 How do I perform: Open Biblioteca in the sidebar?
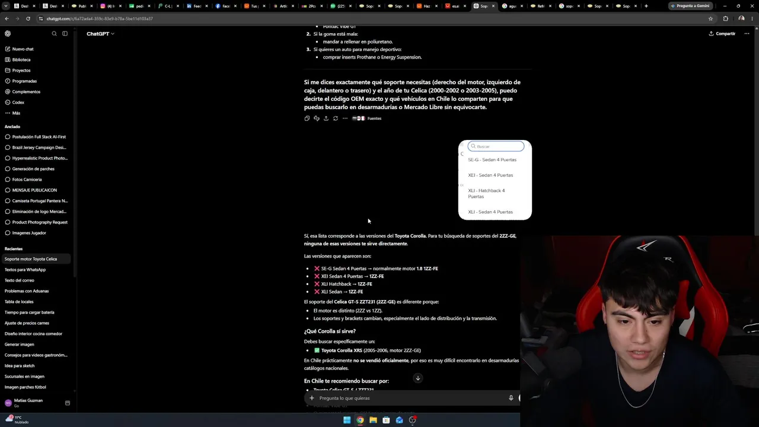21,60
